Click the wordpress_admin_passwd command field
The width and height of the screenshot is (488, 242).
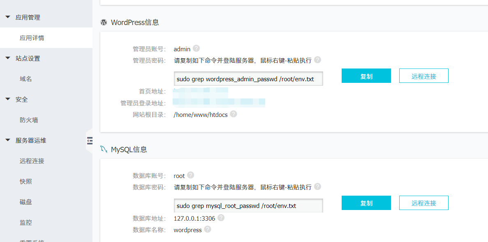tap(248, 79)
